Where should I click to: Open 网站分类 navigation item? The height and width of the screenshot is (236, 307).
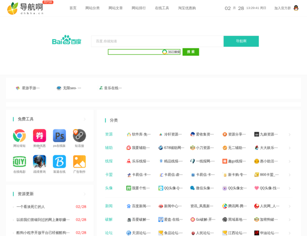[x=93, y=8]
